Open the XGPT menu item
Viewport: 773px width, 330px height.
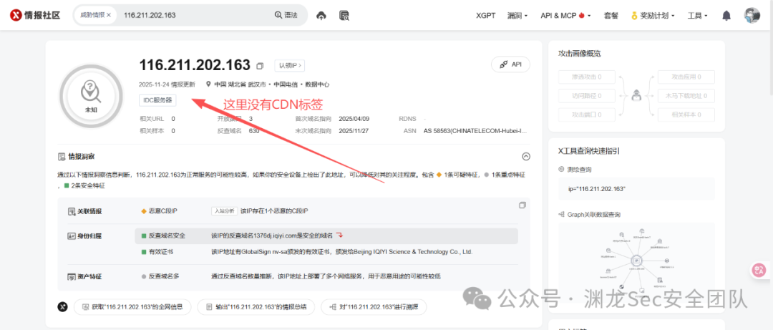[x=485, y=15]
